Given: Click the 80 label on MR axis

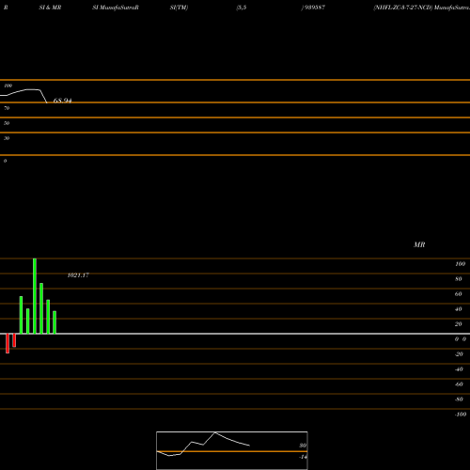Looking at the screenshot, I should click(459, 279).
